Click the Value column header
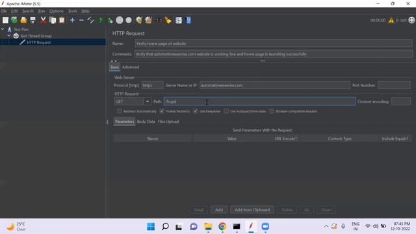Screen dimensions: 416x234 click(231, 138)
